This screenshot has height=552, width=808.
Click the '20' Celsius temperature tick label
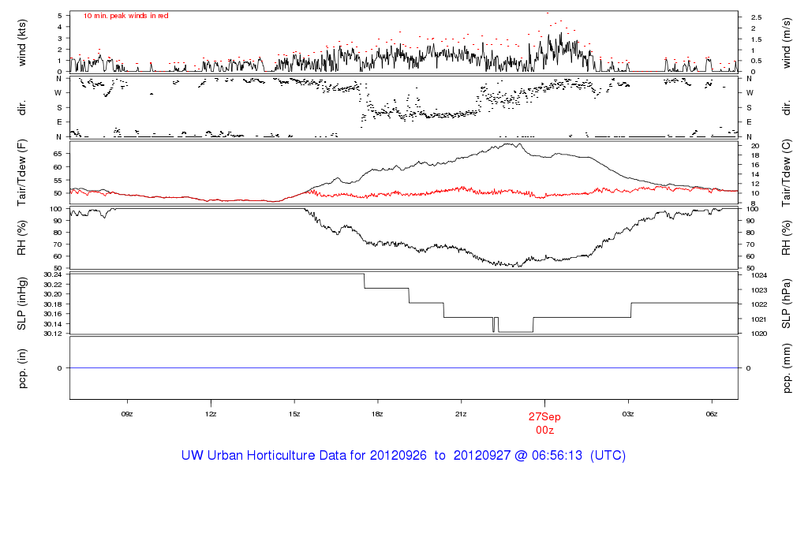(755, 146)
